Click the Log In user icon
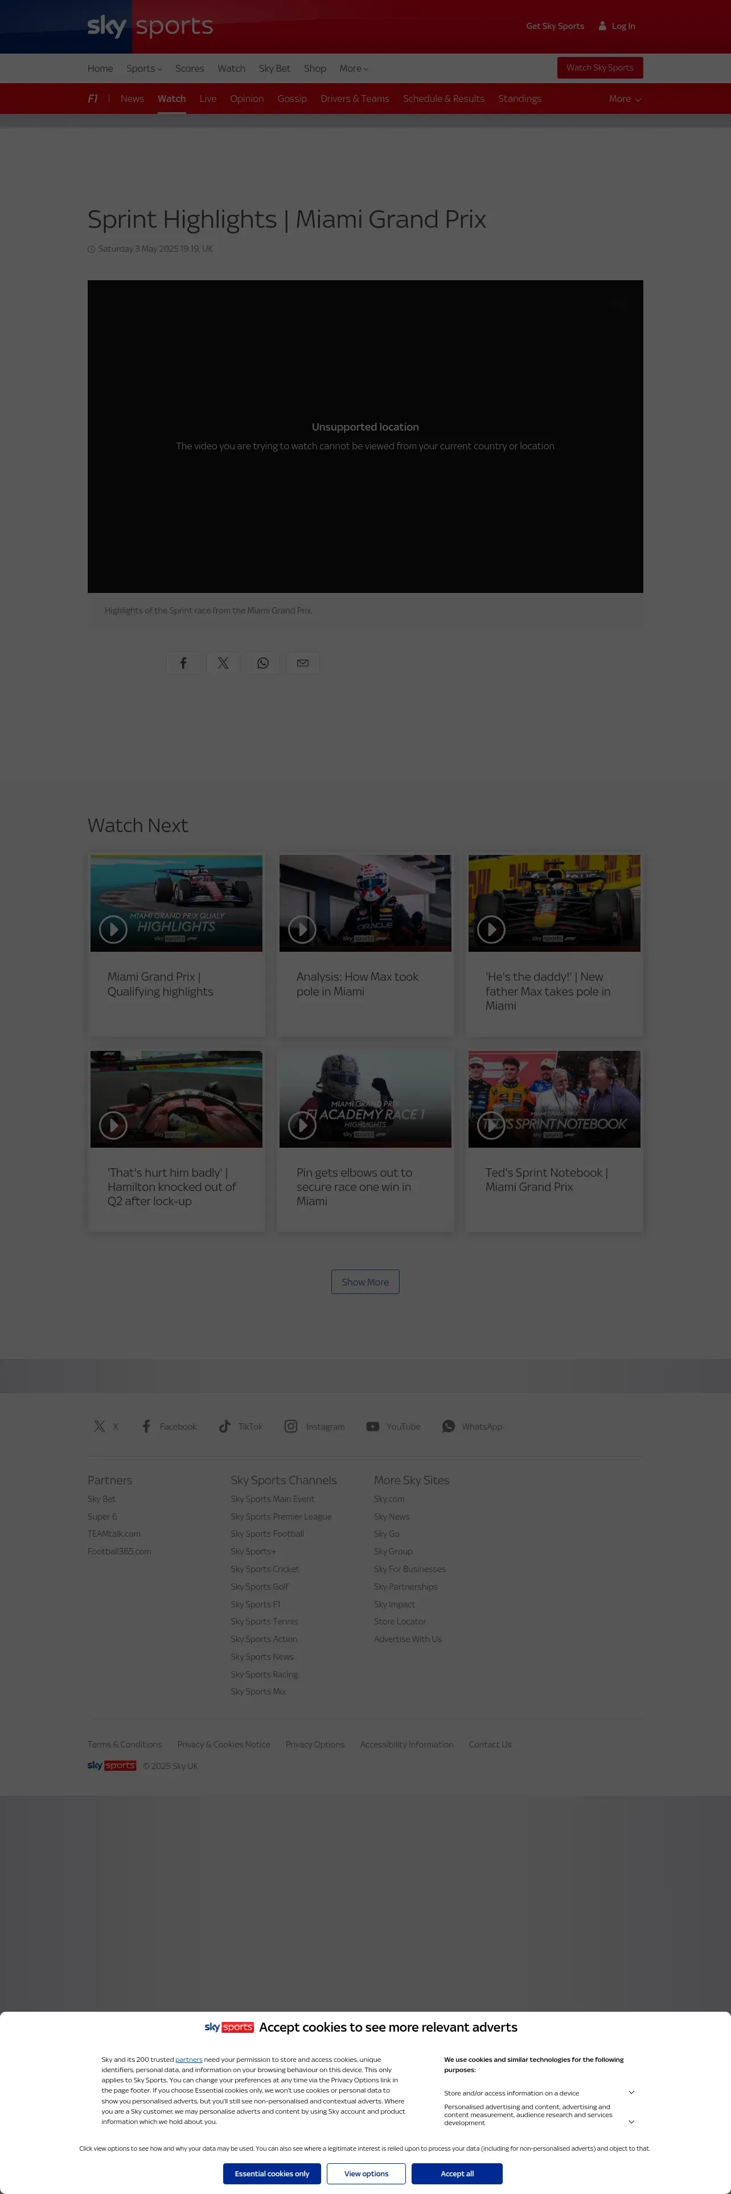 (602, 26)
